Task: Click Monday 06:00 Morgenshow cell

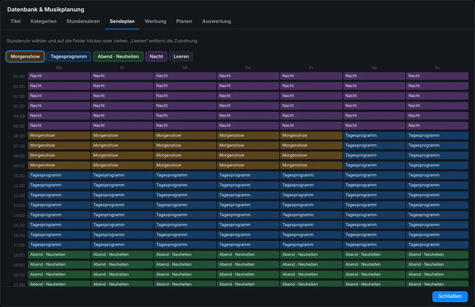Action: coord(59,135)
